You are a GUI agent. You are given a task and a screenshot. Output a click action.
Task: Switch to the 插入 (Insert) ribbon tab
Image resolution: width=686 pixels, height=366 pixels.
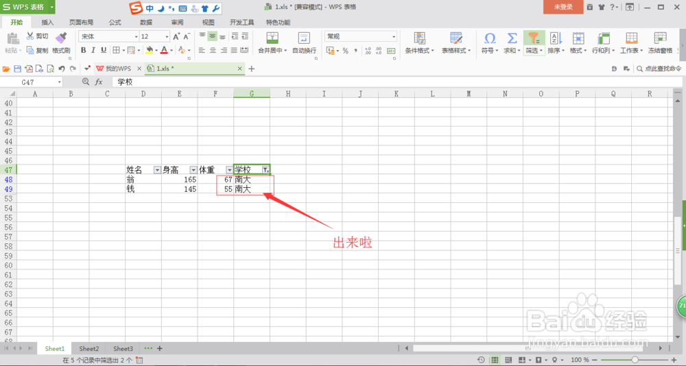click(47, 23)
